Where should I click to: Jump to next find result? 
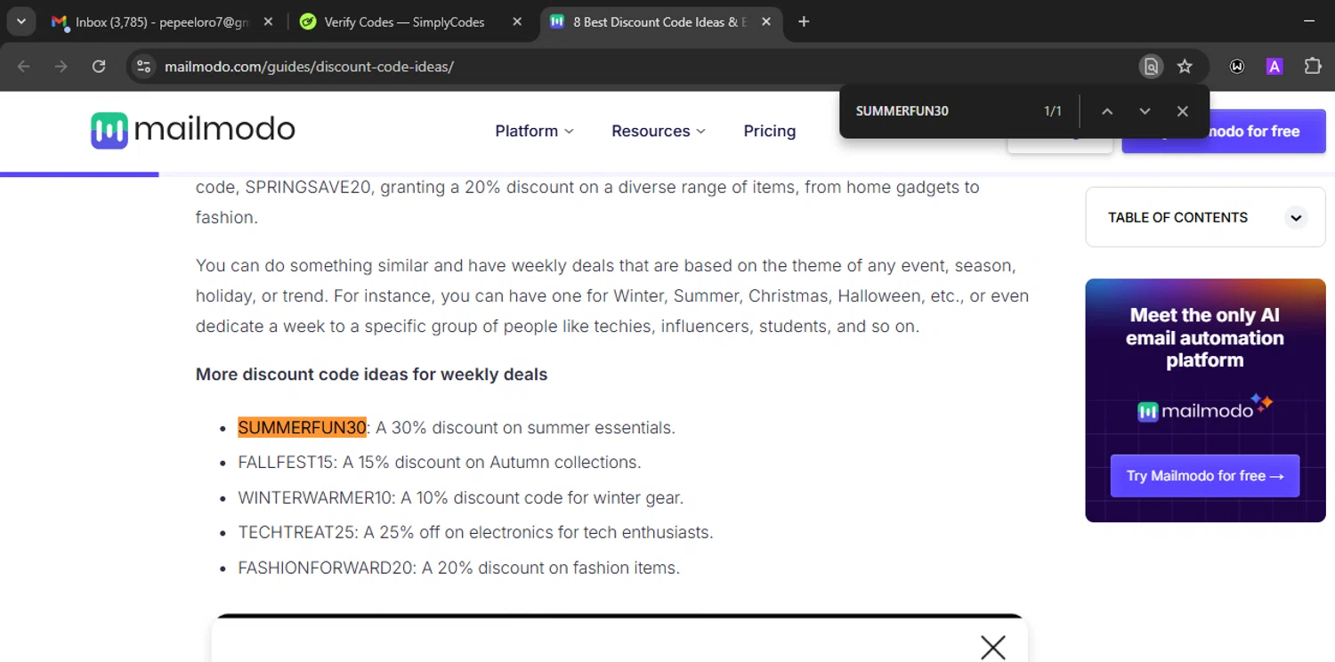[1145, 111]
